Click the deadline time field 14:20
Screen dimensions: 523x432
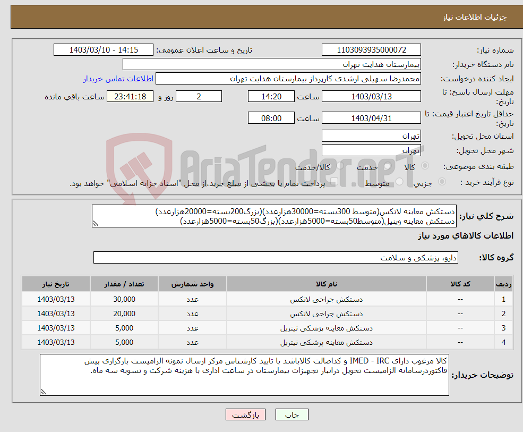pyautogui.click(x=271, y=97)
